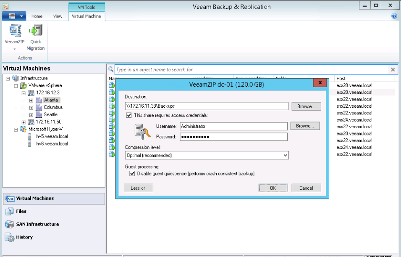Select the VMware vSphere node icon
This screenshot has width=401, height=257.
23,85
